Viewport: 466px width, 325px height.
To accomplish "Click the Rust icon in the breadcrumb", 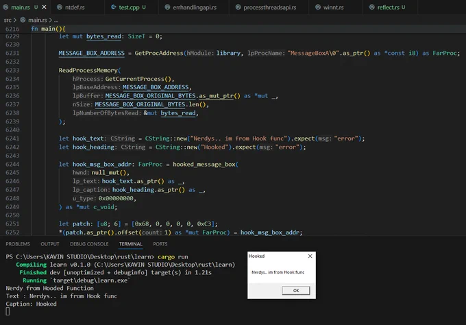I will coord(23,20).
